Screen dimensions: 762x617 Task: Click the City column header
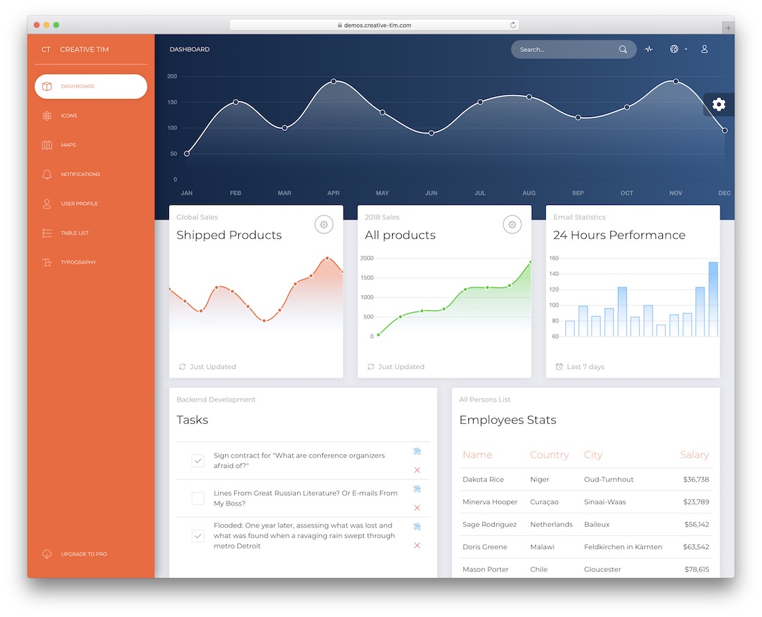coord(593,455)
